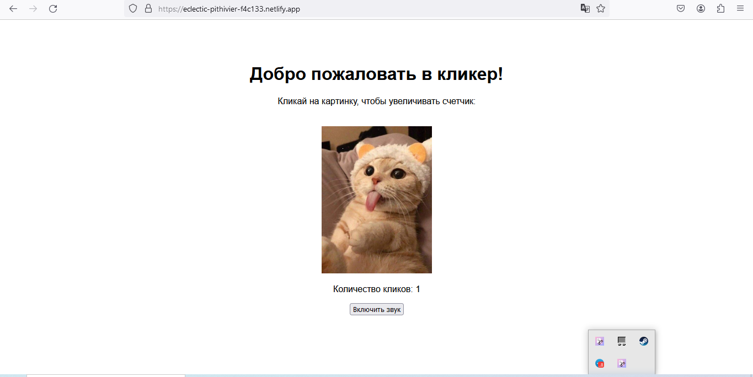The image size is (753, 377).
Task: Click the heading "Добро пожаловать в кликер!"
Action: [x=377, y=74]
